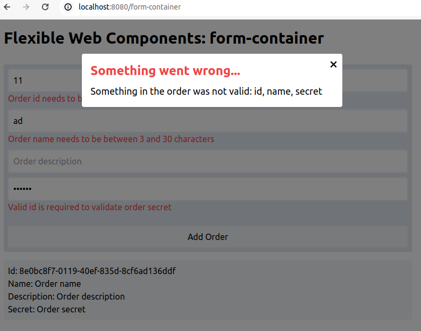Viewport: 421px width, 331px height.
Task: Click the Description: Order description line
Action: tap(66, 296)
